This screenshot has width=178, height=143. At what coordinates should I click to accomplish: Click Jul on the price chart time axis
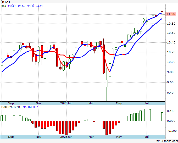(x=147, y=103)
